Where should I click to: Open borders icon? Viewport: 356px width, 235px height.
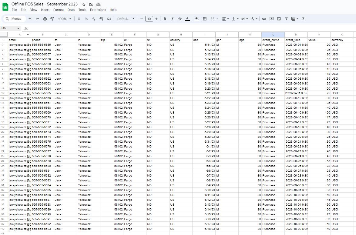205,19
